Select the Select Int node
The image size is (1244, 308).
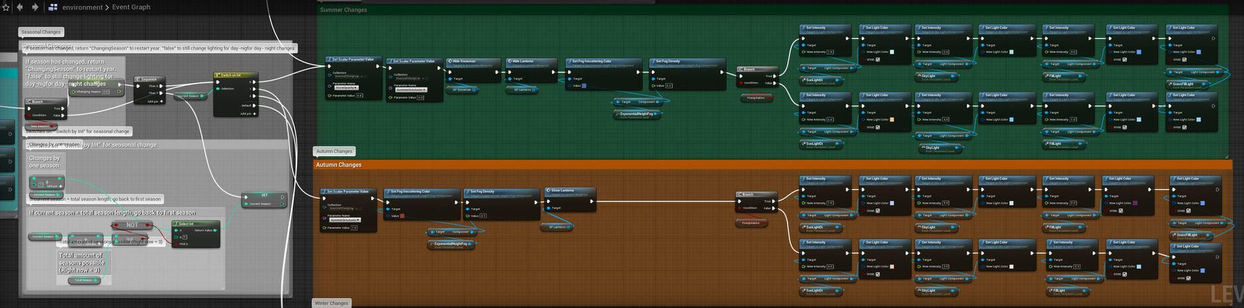point(195,234)
